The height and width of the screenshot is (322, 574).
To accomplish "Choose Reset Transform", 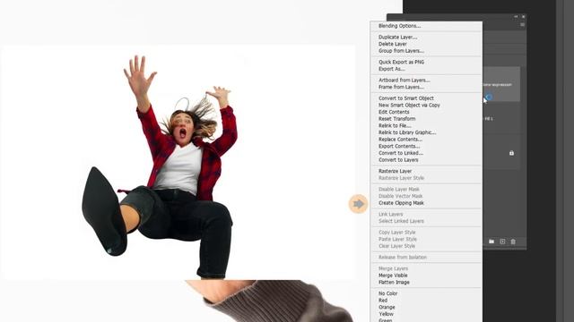I will click(x=396, y=119).
